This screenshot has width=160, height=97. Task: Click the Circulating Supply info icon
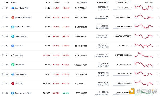[130, 2]
